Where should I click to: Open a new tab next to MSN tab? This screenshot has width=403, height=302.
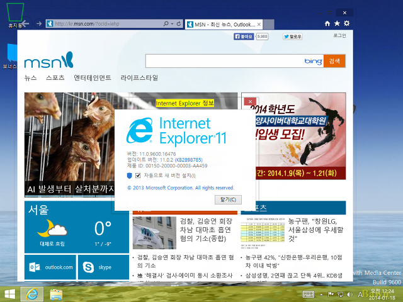coord(269,25)
